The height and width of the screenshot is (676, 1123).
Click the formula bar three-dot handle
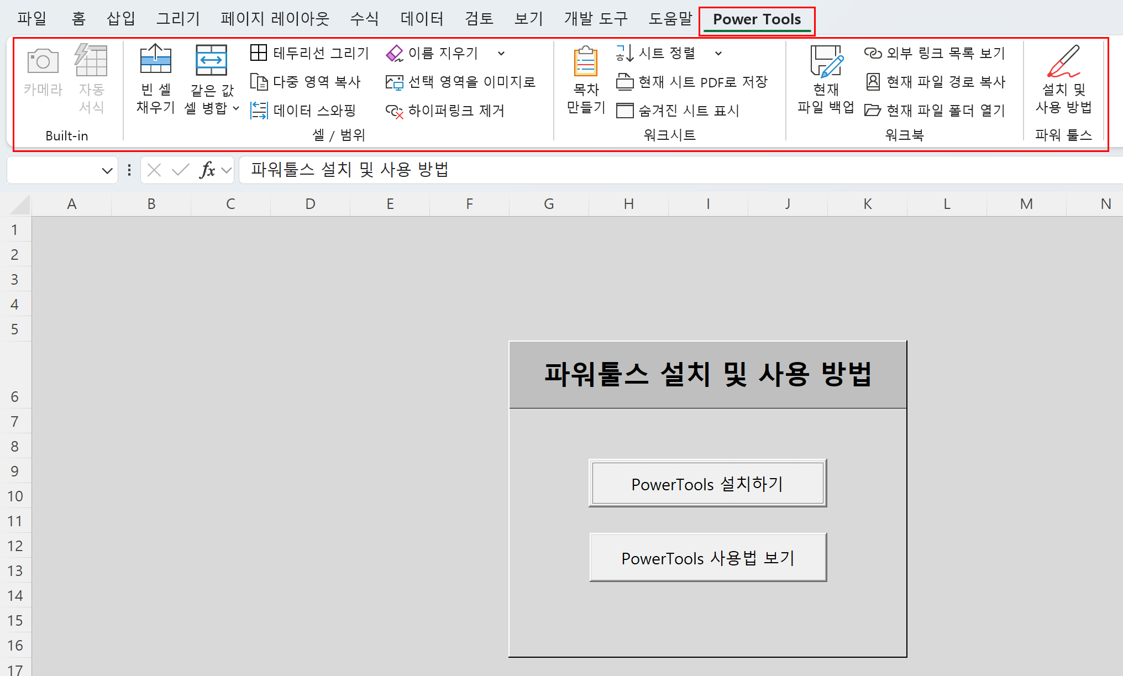129,170
